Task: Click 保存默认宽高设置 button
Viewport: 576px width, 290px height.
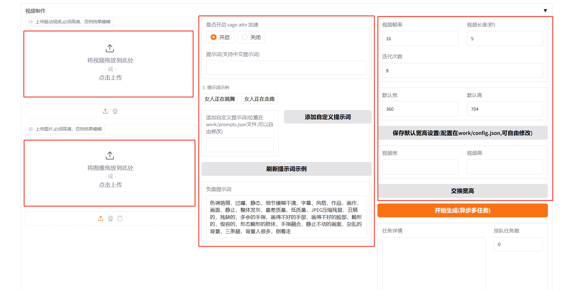Action: click(462, 133)
